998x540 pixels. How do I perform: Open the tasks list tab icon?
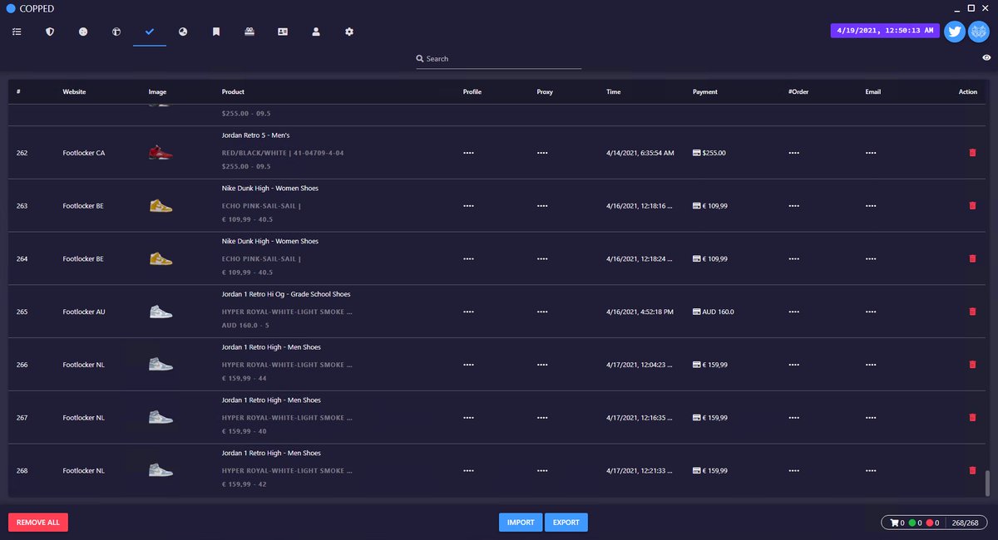point(17,32)
